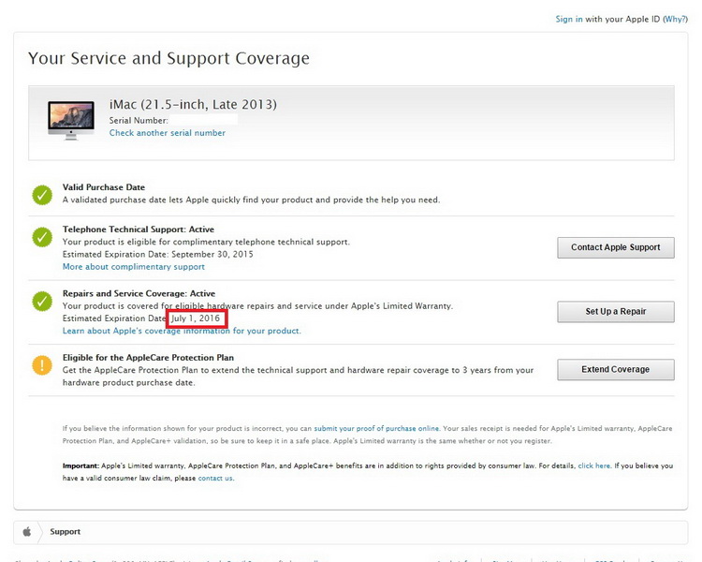Click the green check for Repairs and Service Coverage
Viewport: 702px width, 562px height.
coord(42,301)
